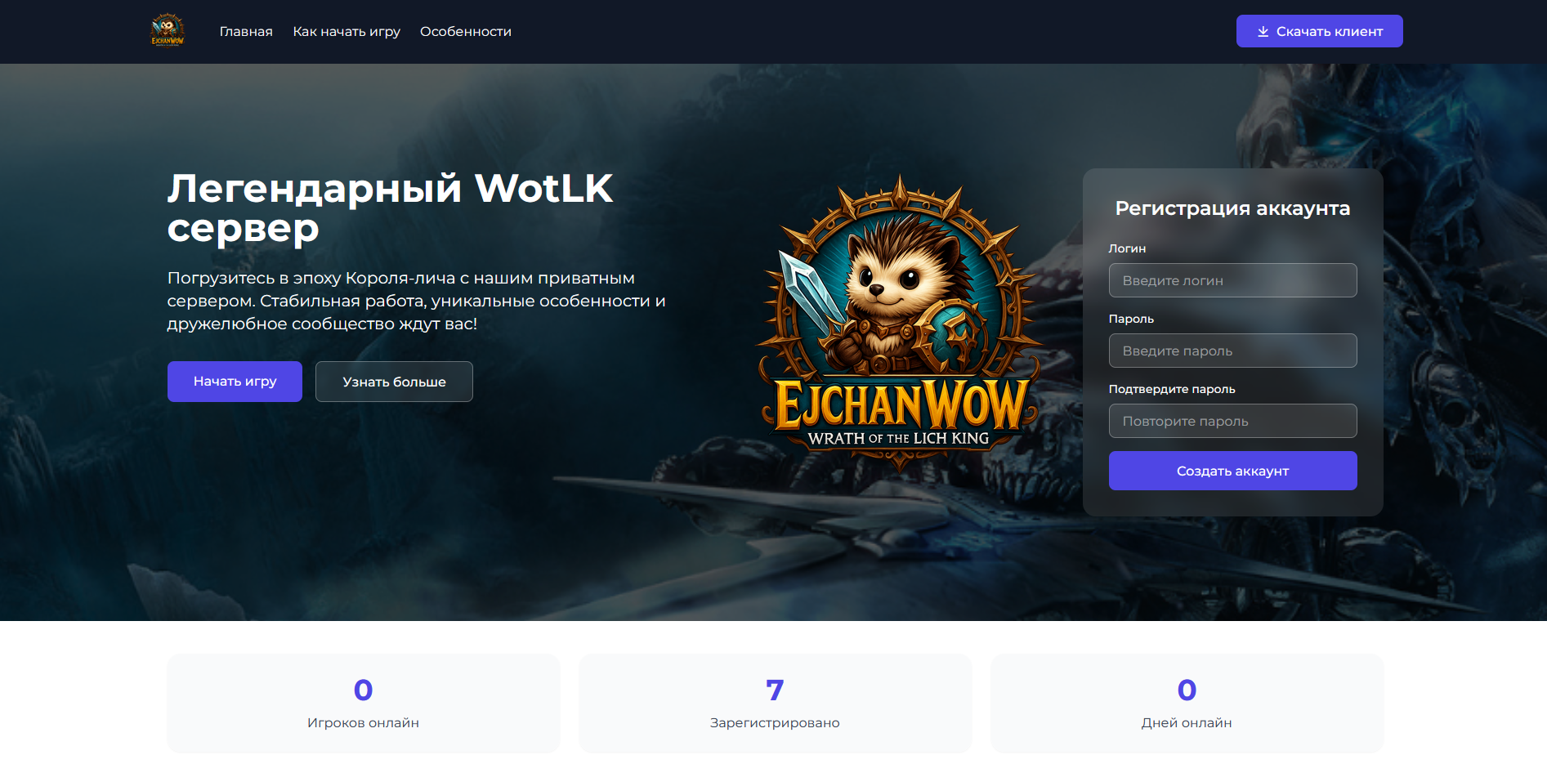Click the Начать игру button
Screen dimensions: 1547x773
(235, 382)
